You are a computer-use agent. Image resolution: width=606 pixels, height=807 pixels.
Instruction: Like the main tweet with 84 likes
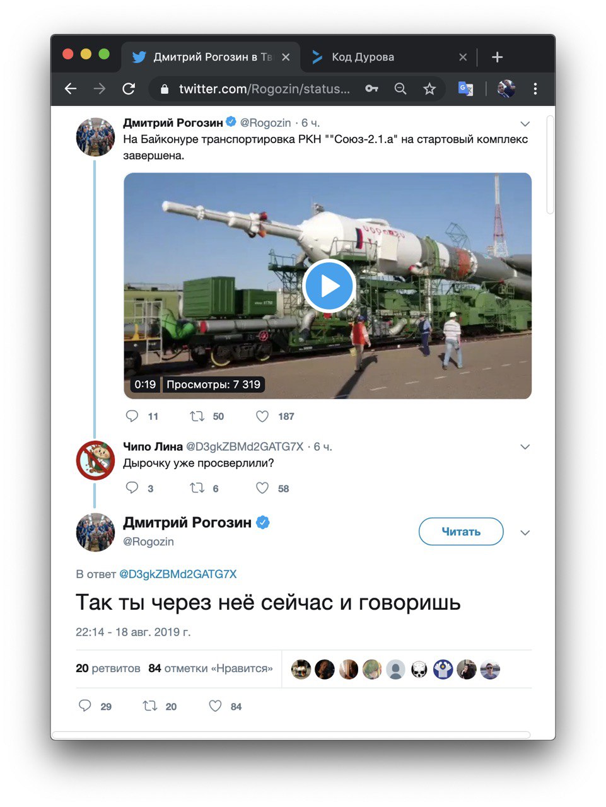[215, 706]
